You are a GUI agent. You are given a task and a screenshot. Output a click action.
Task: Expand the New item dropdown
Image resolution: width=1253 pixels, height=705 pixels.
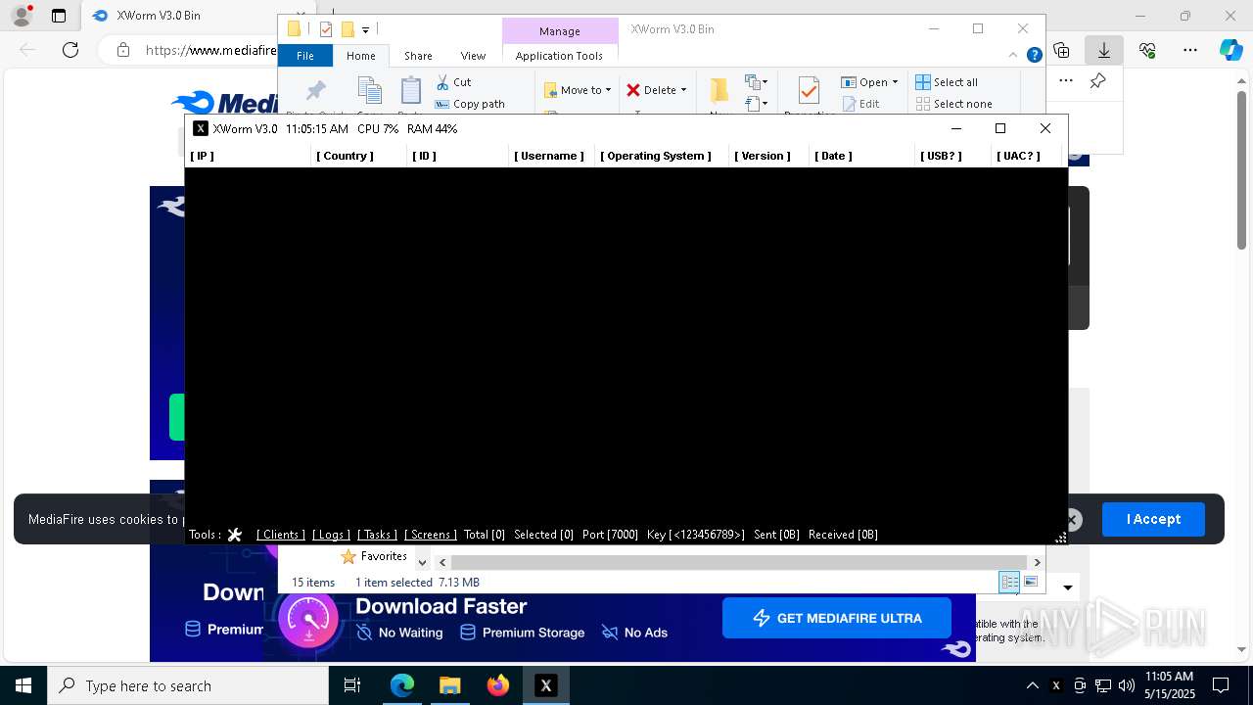(x=757, y=82)
